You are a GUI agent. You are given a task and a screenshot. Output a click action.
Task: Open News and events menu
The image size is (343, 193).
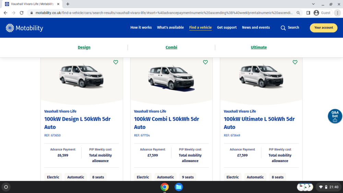point(256,27)
